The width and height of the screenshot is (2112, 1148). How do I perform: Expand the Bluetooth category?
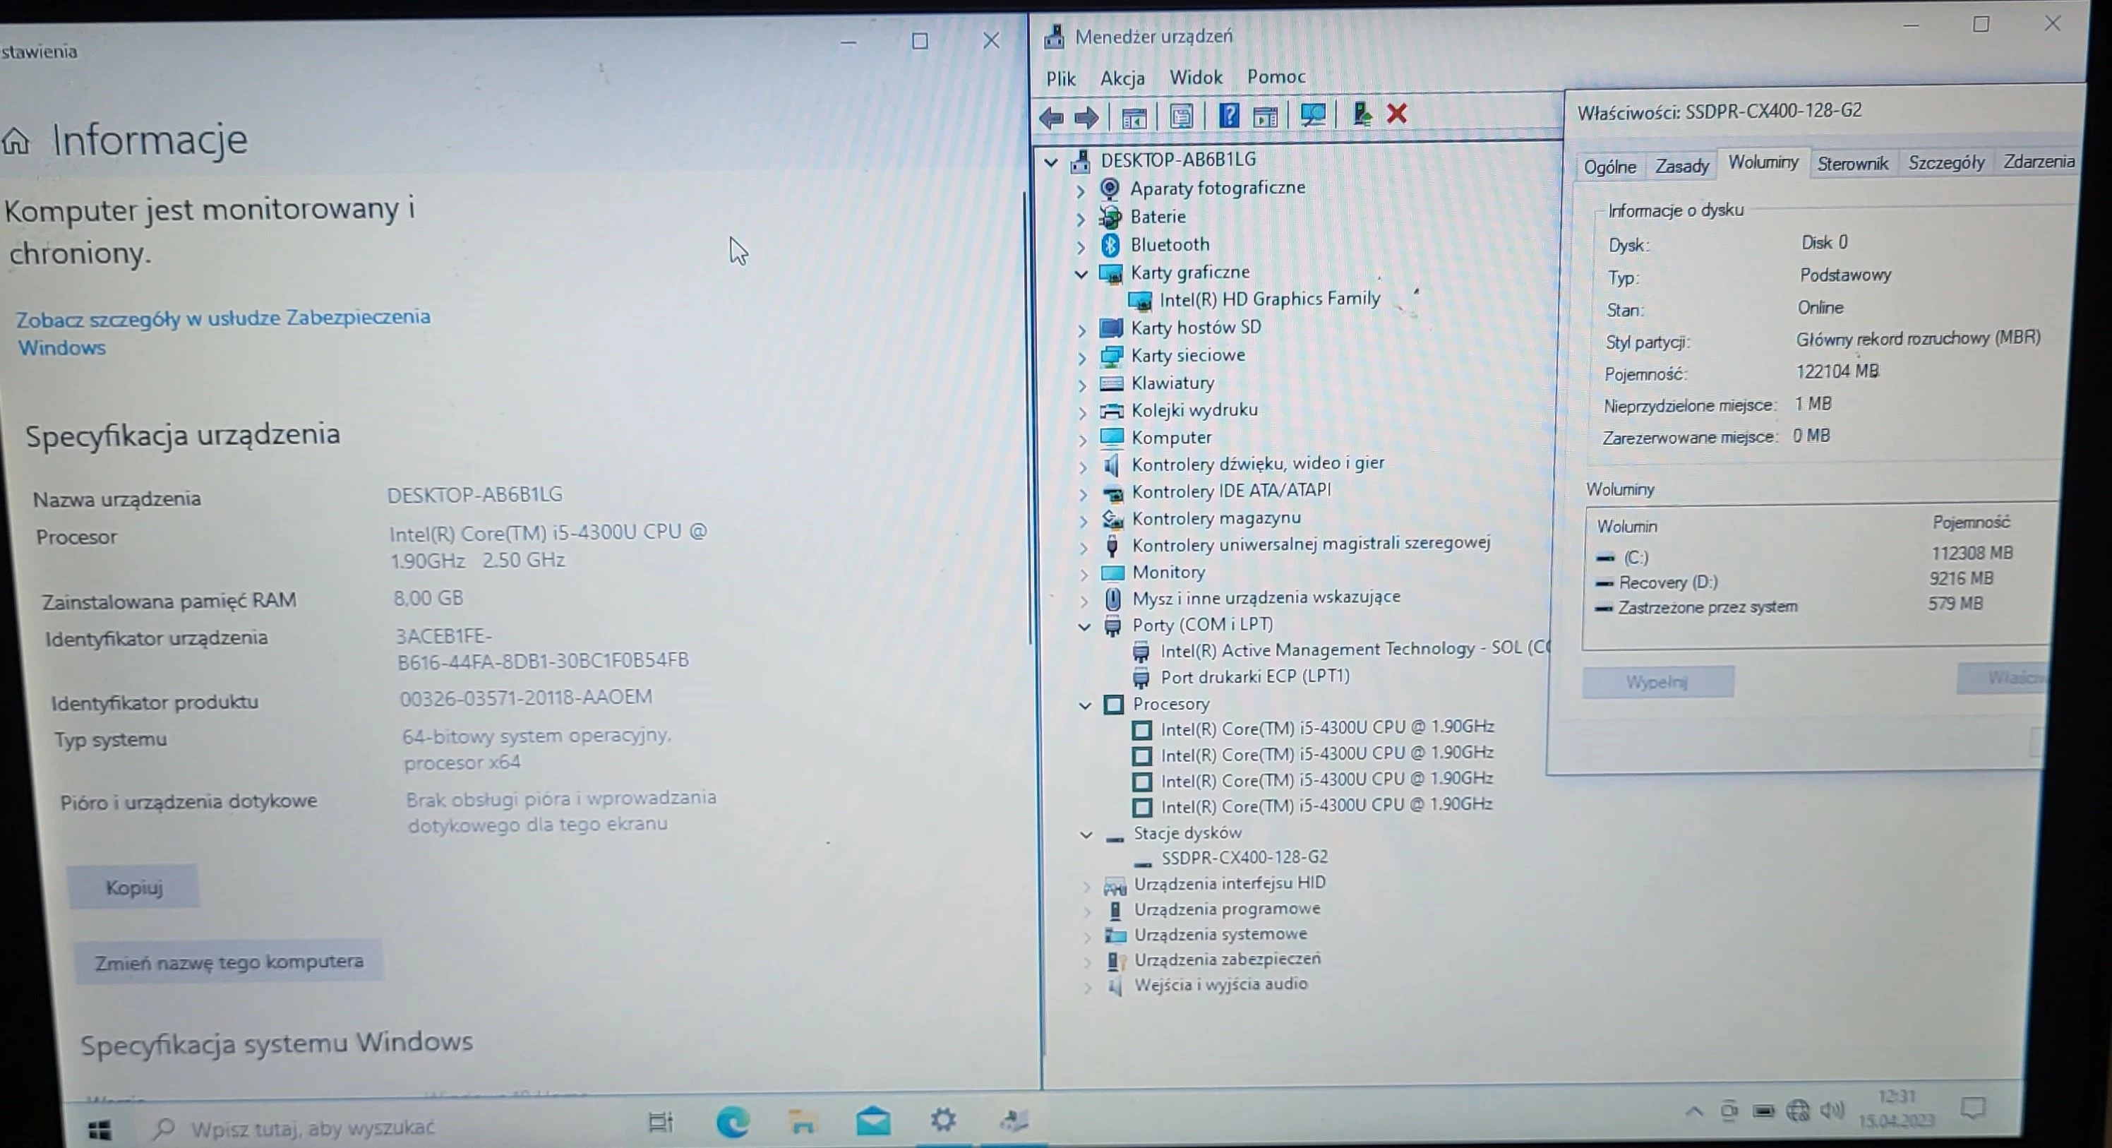(1081, 244)
